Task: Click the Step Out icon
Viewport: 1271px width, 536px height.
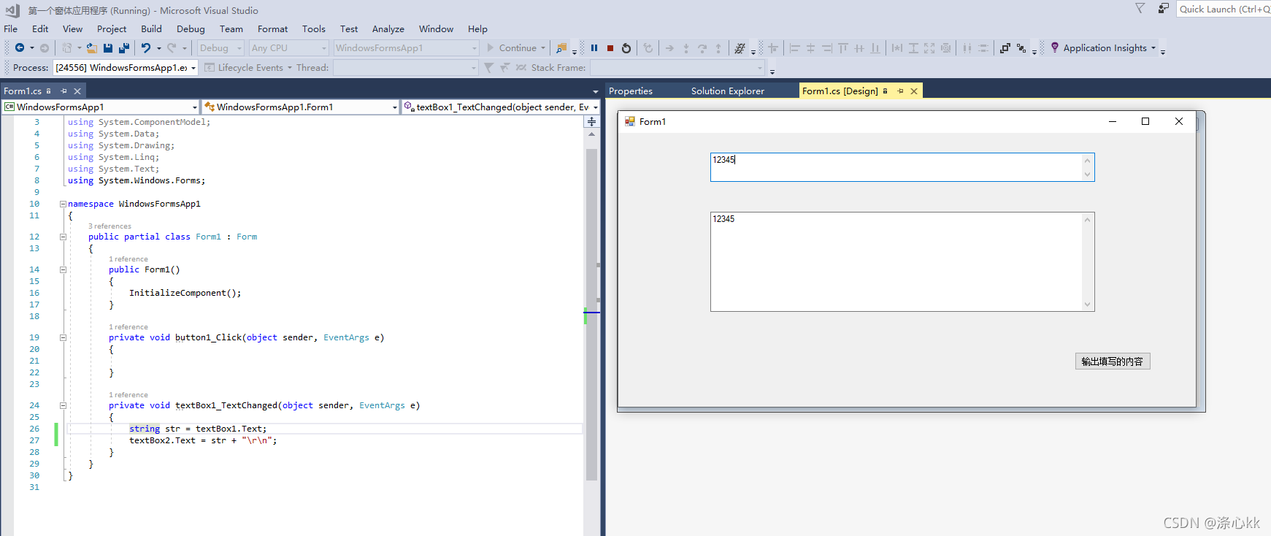Action: tap(718, 48)
